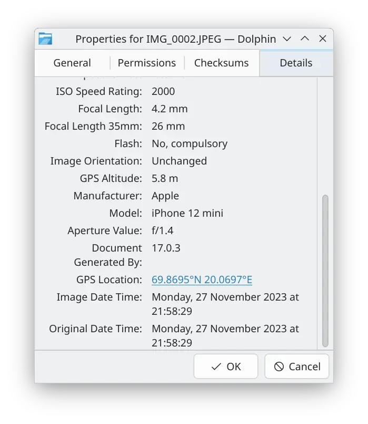Click the maximize arrow icon in title bar
This screenshot has width=368, height=424.
pyautogui.click(x=304, y=38)
